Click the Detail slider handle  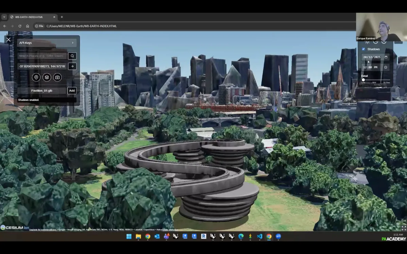(363, 80)
